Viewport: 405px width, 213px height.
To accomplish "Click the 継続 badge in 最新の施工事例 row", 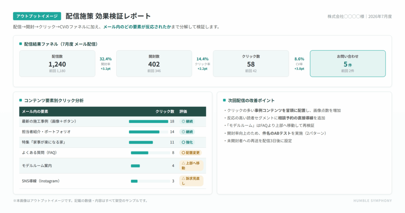I will (x=187, y=121).
